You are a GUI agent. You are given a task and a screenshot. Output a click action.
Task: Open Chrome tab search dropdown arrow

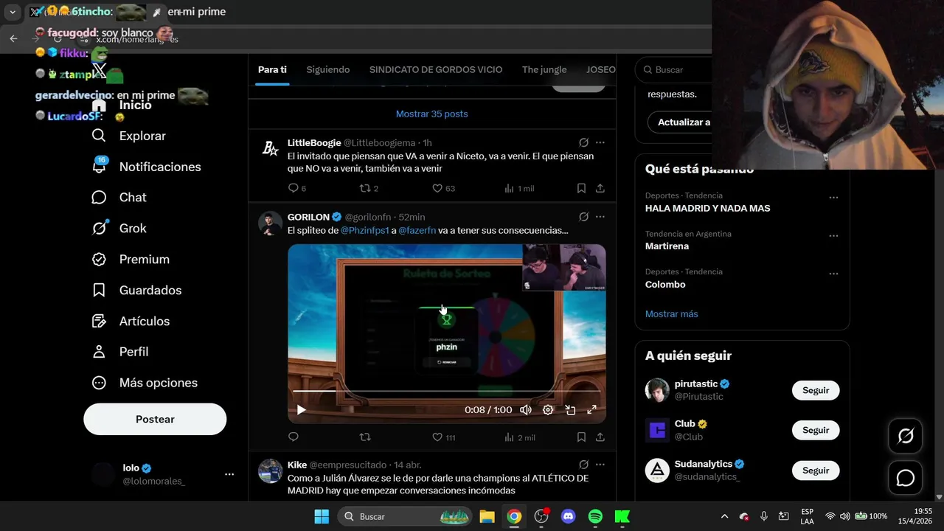[x=13, y=12]
